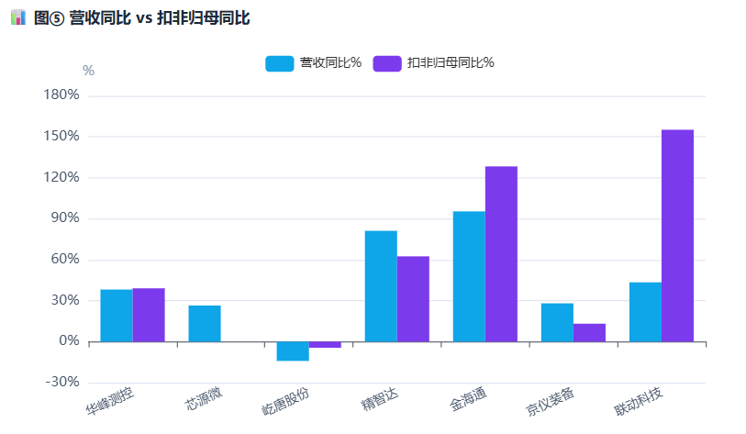Click the blue 营收同比% legend swatch
Screen dimensions: 746x434
click(x=280, y=63)
